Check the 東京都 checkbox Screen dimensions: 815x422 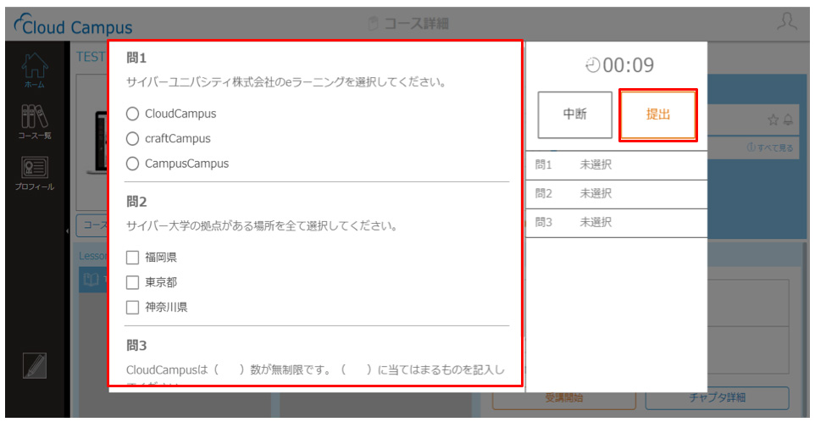[x=132, y=282]
